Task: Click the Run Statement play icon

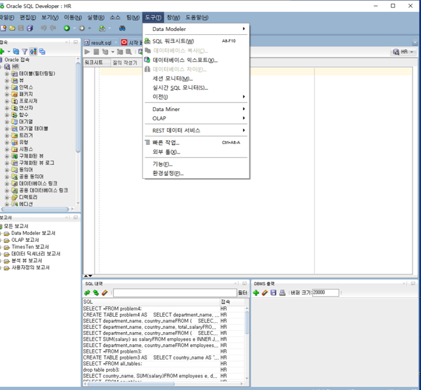Action: point(87,52)
